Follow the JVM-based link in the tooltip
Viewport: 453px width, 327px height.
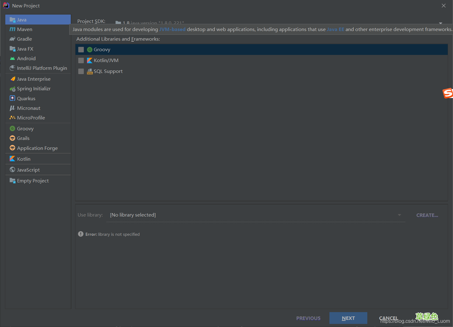coord(172,29)
